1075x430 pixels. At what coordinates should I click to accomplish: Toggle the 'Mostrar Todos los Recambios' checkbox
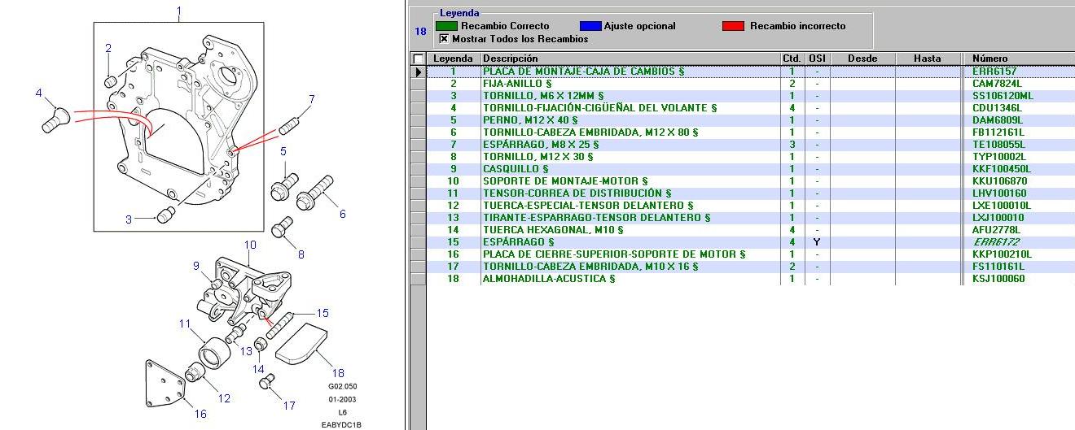tap(444, 38)
